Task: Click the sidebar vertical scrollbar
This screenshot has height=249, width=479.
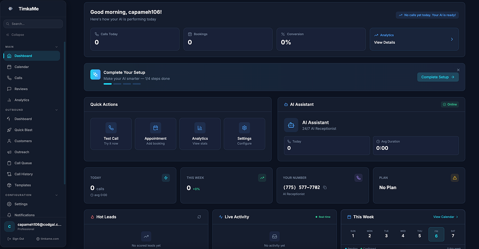Action: pos(64,113)
